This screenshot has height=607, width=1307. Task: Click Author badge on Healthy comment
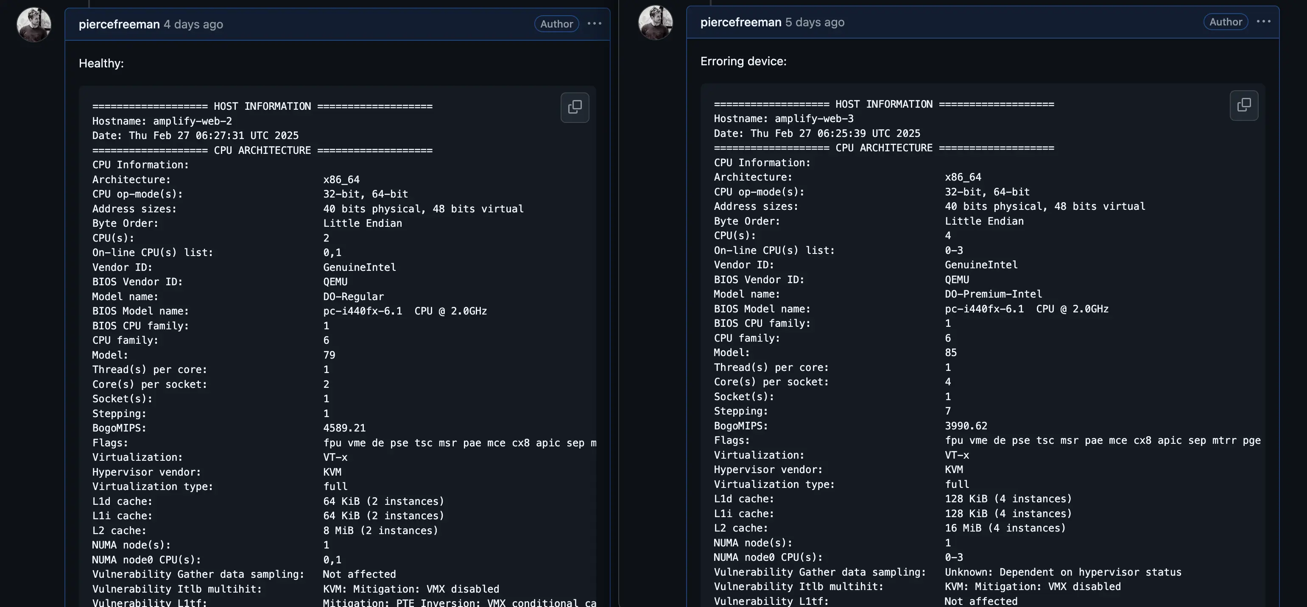[556, 24]
